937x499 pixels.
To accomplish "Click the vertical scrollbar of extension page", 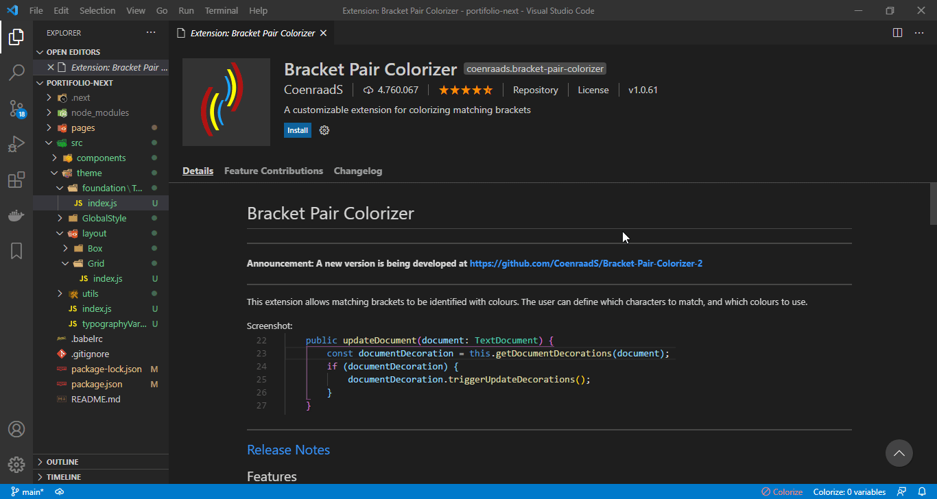I will [x=933, y=204].
